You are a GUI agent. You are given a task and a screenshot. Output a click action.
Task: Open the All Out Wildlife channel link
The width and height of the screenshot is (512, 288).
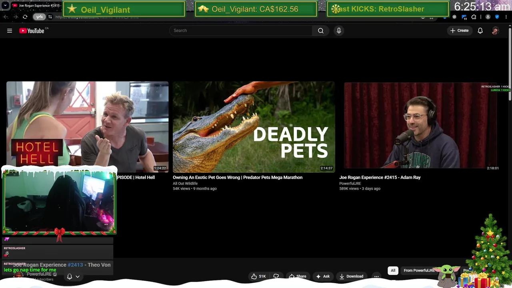pos(185,183)
